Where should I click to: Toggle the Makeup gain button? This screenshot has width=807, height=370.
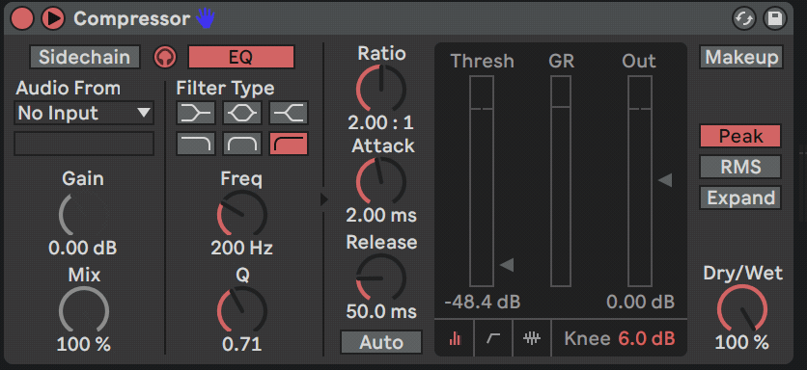tap(741, 57)
